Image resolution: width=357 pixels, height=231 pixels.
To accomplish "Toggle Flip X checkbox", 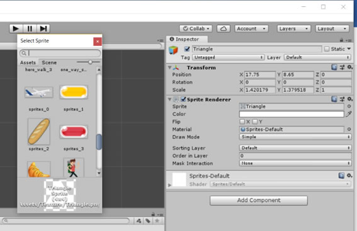I will (x=242, y=121).
